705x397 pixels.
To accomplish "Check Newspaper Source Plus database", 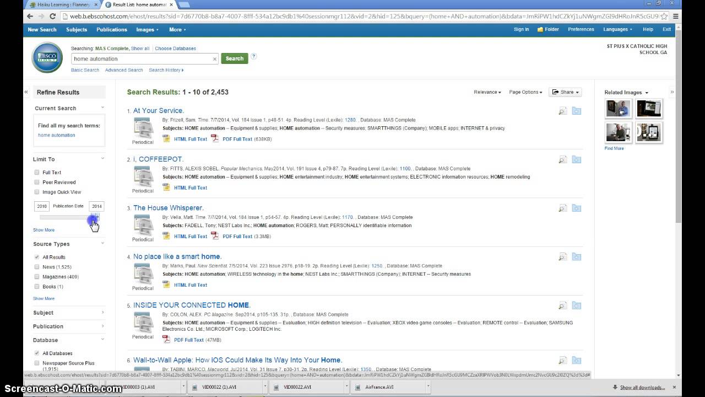I will pyautogui.click(x=37, y=363).
